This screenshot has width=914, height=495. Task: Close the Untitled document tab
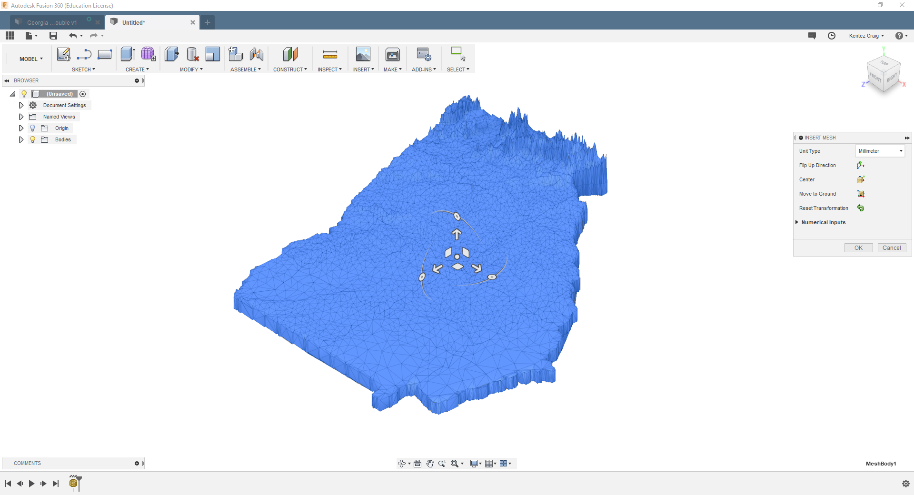193,22
